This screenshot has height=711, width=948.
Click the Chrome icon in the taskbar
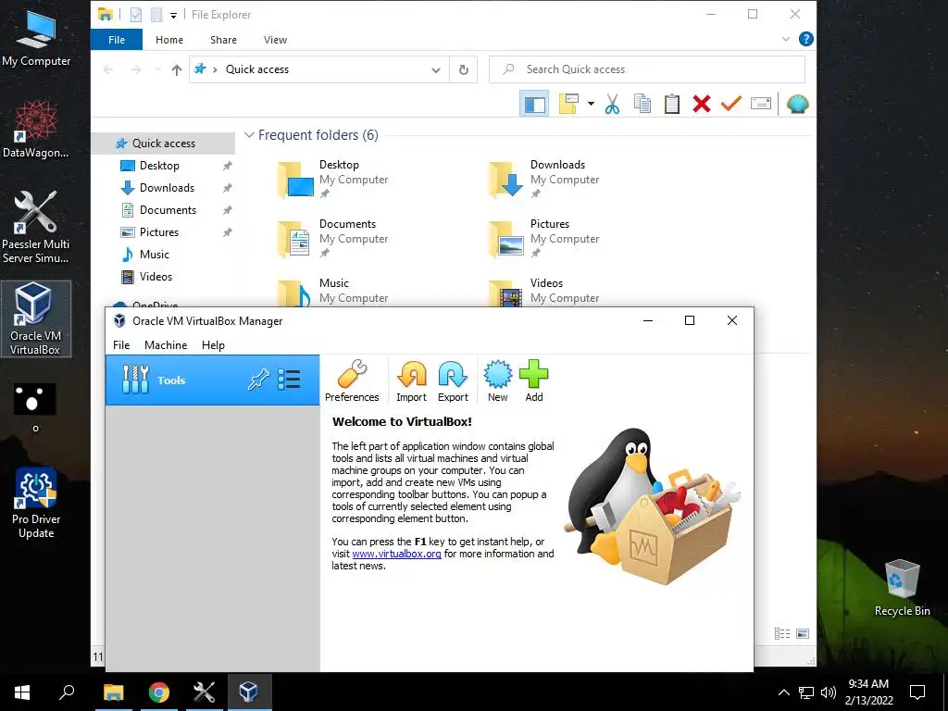pyautogui.click(x=159, y=692)
